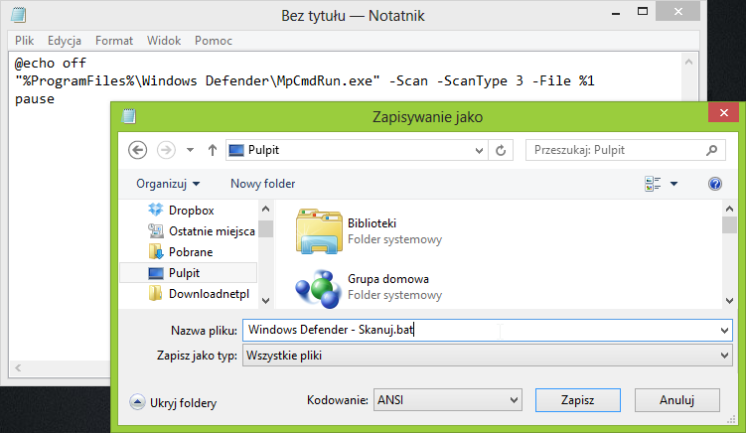Click the Przeszukaj: Pulpit search field
Image resolution: width=746 pixels, height=433 pixels.
tap(625, 150)
